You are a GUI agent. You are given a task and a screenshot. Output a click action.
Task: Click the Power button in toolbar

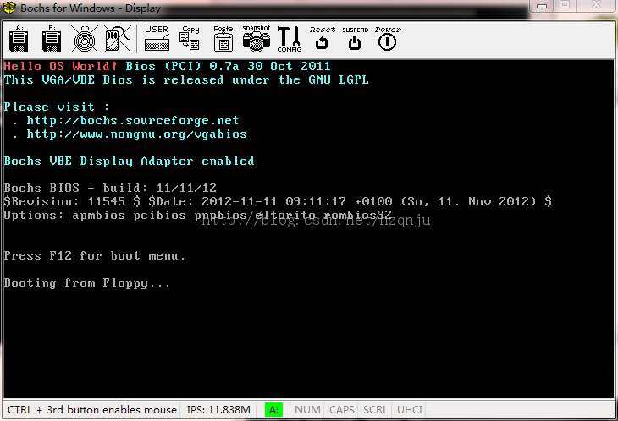tap(388, 39)
